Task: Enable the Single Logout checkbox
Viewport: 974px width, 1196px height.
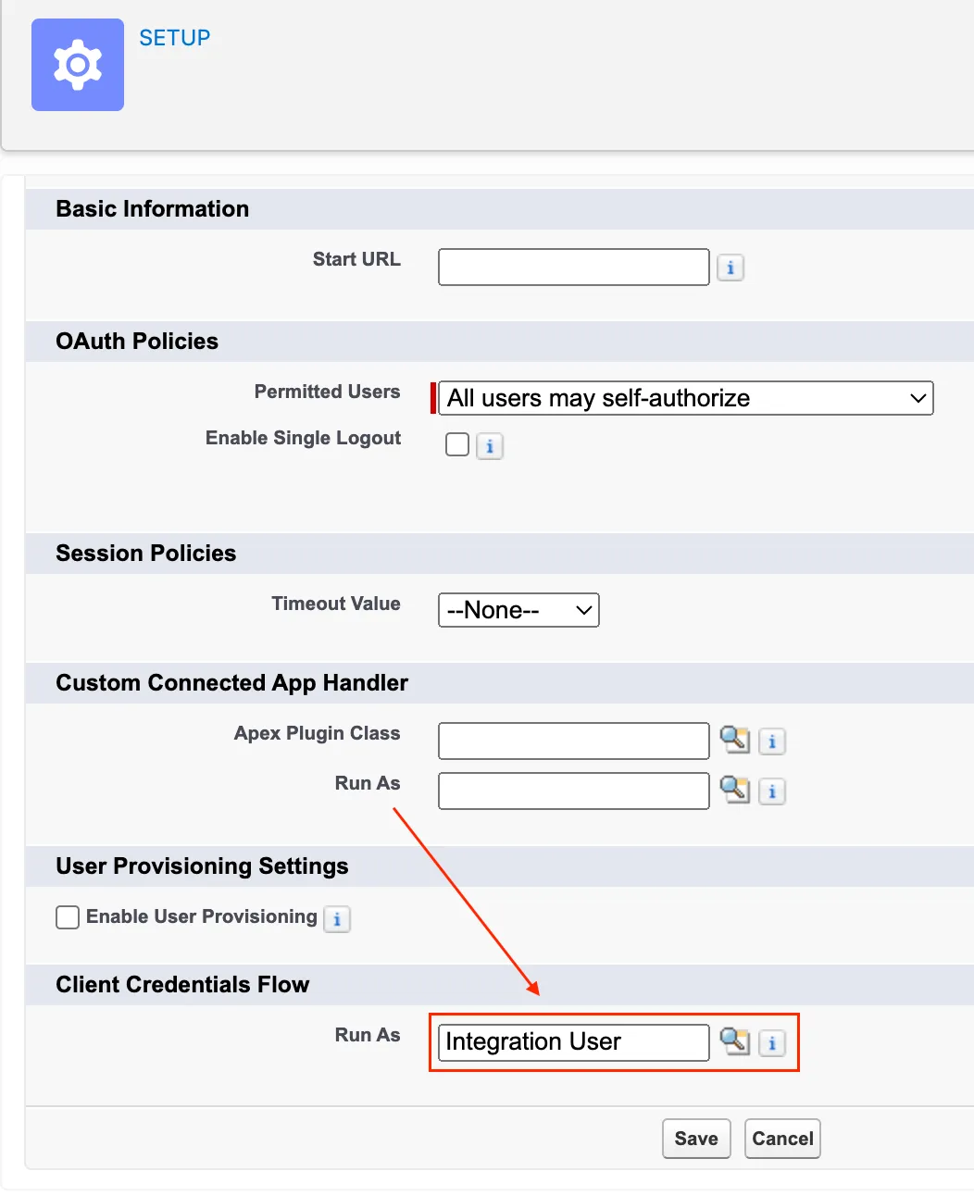Action: [x=457, y=444]
